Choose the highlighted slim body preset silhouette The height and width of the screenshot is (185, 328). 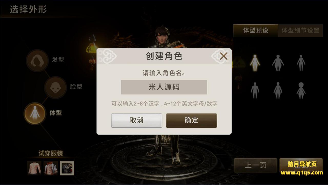tap(255, 63)
